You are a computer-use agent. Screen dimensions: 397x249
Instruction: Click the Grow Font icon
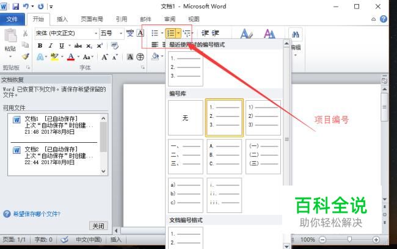coord(104,57)
